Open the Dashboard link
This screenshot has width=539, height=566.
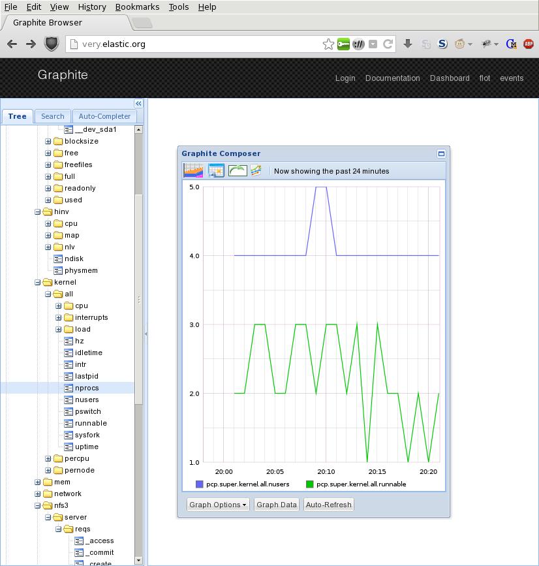tap(450, 78)
